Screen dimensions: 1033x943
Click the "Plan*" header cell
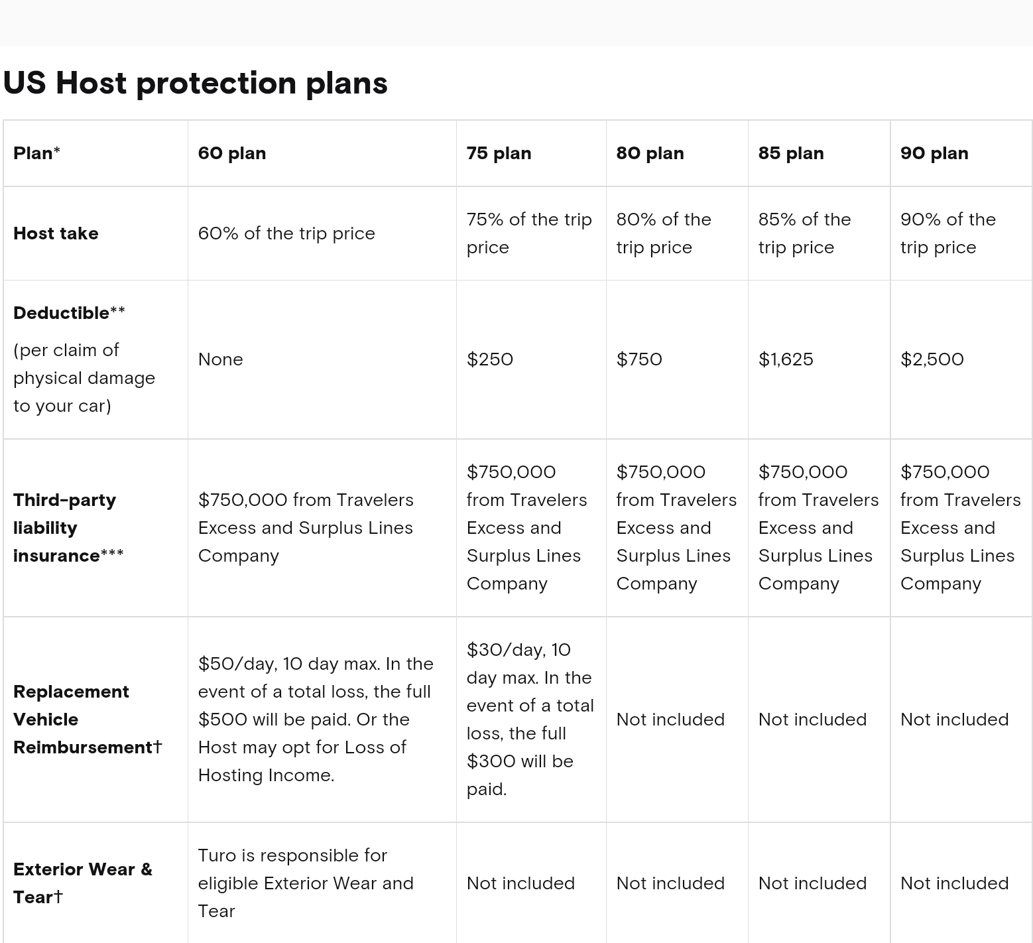click(x=36, y=153)
